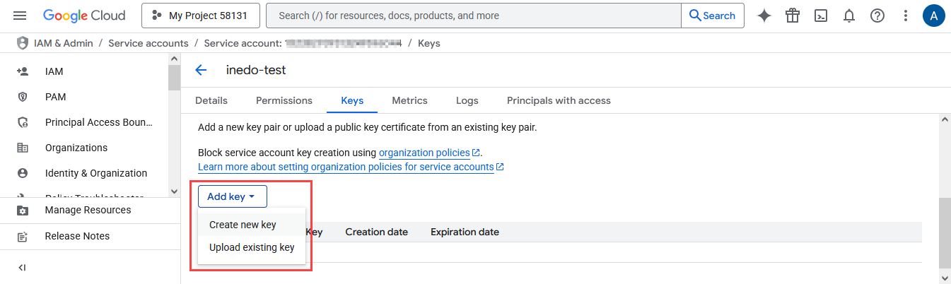Open the notifications bell
This screenshot has height=284, width=951.
(849, 16)
